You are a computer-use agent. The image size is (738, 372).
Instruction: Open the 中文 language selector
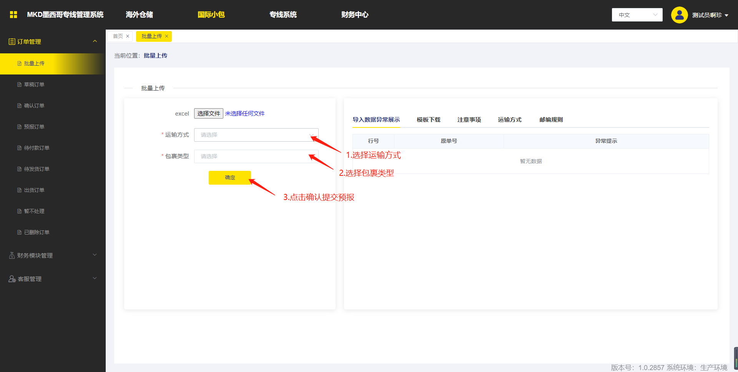(637, 15)
